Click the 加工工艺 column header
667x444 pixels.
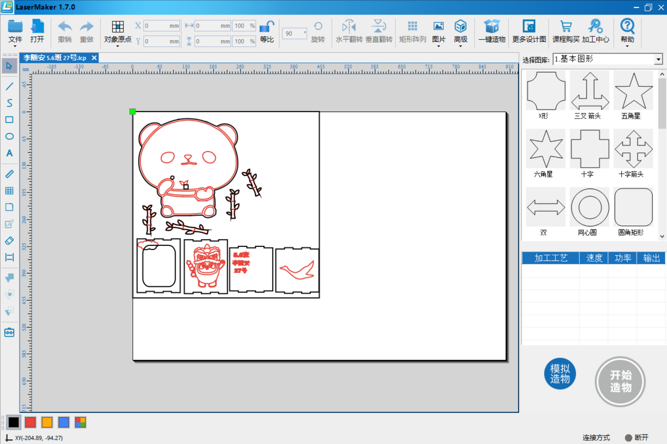click(x=551, y=258)
